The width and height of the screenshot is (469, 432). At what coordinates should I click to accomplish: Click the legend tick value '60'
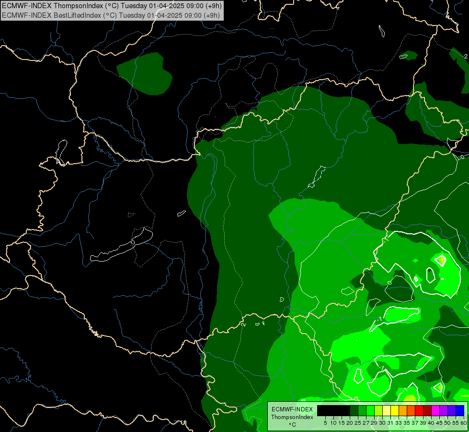464,423
